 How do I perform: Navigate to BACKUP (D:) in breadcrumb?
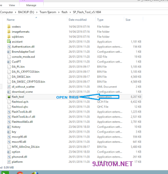(x=26, y=12)
